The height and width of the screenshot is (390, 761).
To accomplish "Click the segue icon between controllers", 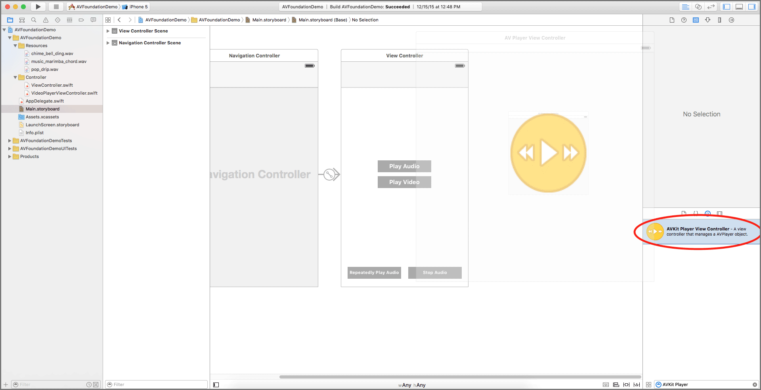I will 329,174.
